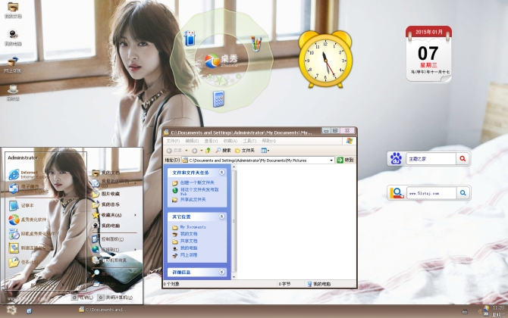Open the 文件(F) menu in Explorer

(173, 141)
